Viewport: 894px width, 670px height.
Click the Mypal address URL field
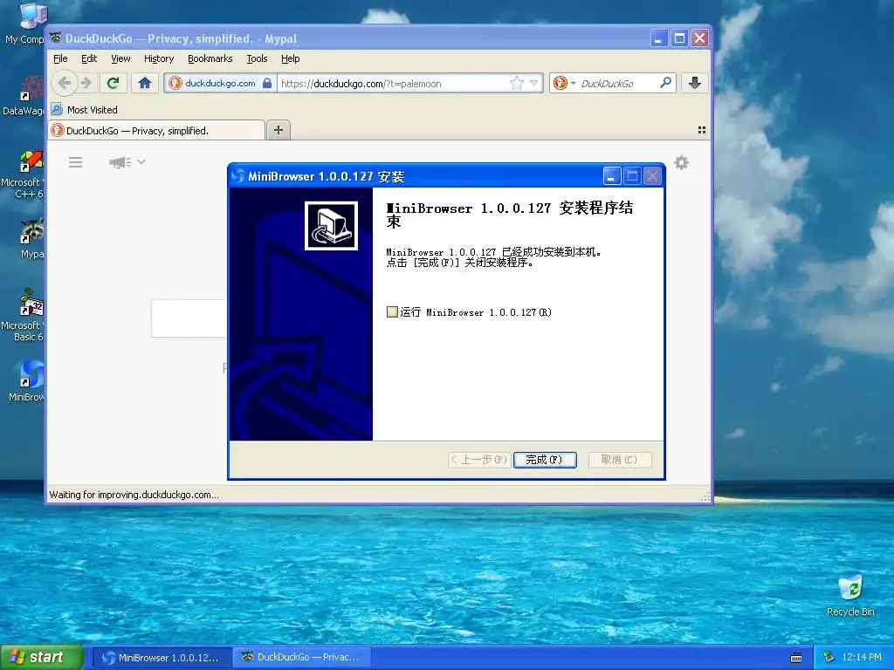tap(394, 83)
